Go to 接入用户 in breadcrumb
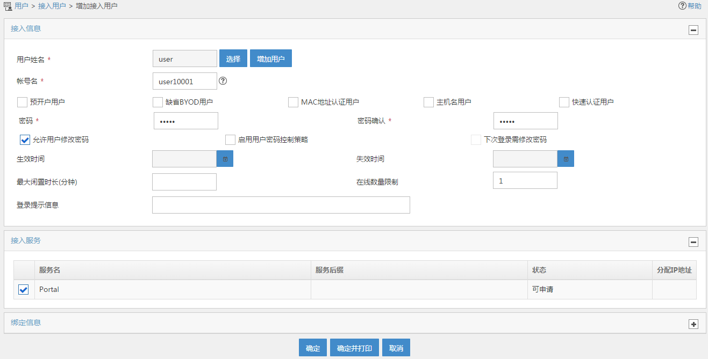The width and height of the screenshot is (708, 359). tap(52, 6)
